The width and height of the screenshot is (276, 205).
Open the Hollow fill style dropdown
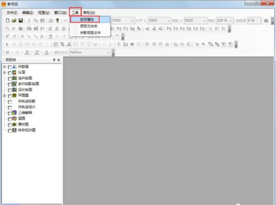tap(109, 52)
